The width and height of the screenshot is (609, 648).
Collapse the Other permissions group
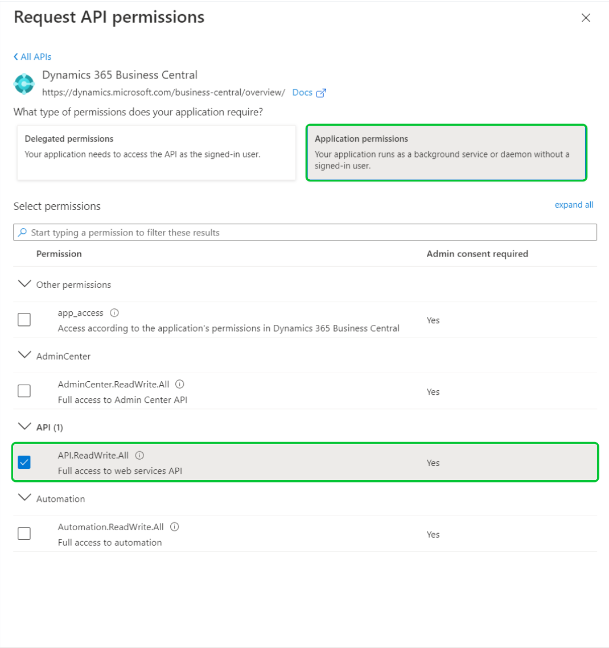(x=24, y=284)
